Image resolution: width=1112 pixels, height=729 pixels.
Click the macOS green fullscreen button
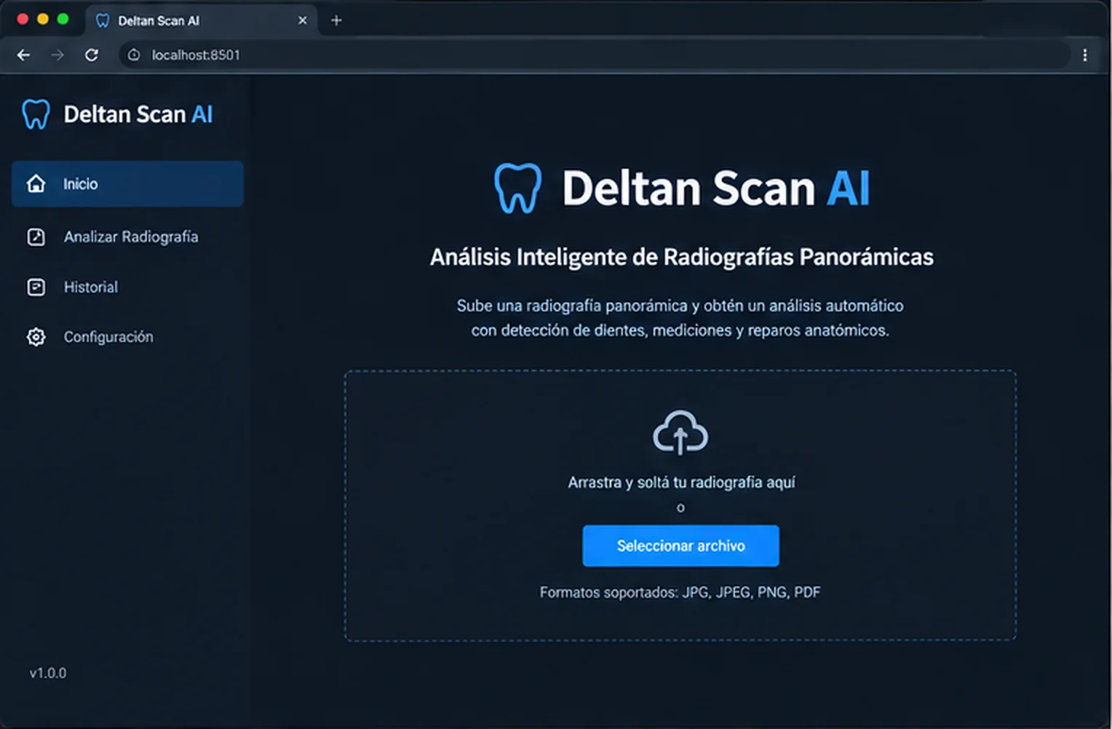click(63, 19)
